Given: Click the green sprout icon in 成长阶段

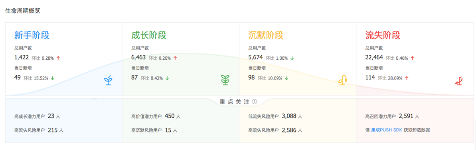Looking at the screenshot, I should tap(225, 80).
